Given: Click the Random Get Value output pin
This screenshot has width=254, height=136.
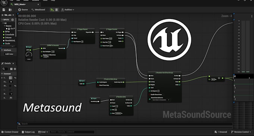Looking at the screenshot, I should click(x=180, y=82).
